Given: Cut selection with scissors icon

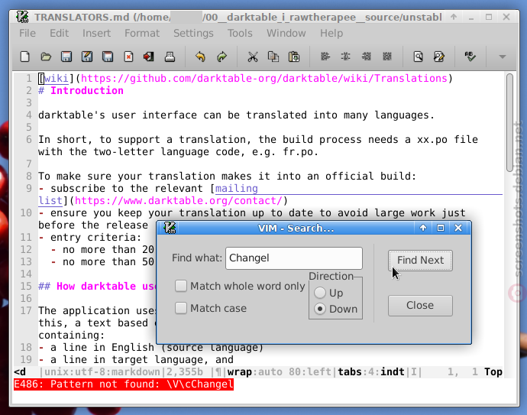Looking at the screenshot, I should 252,57.
